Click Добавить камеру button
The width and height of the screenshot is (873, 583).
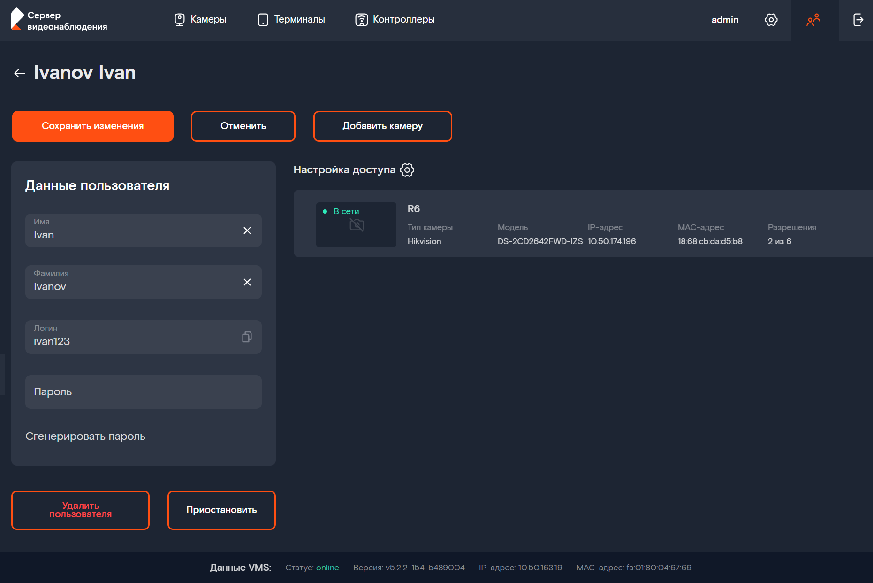[382, 126]
